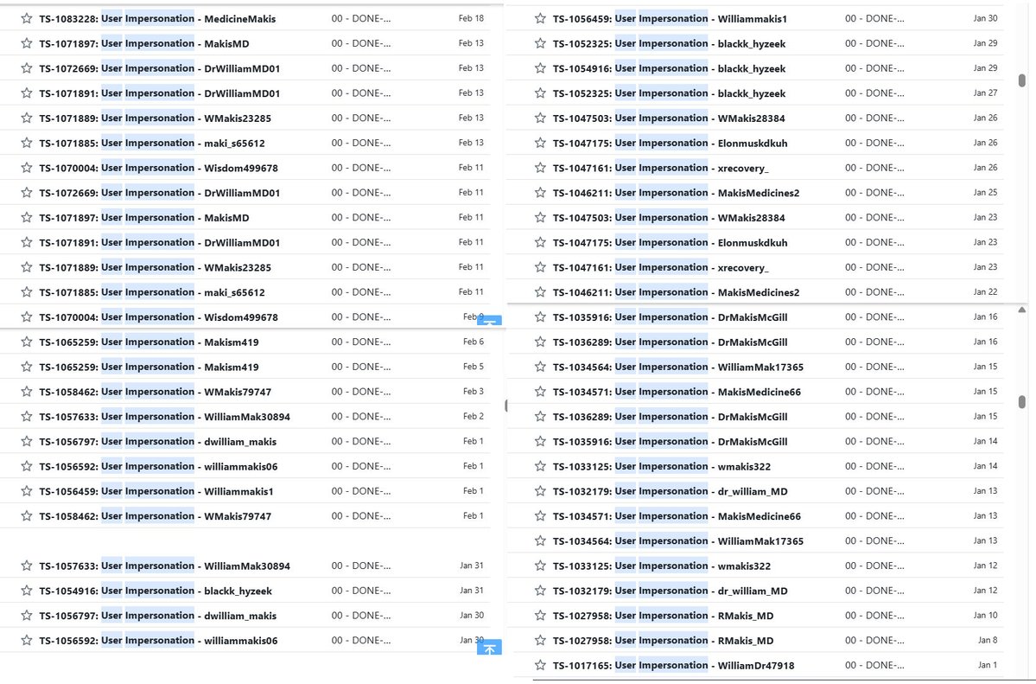The width and height of the screenshot is (1036, 684).
Task: Star the TS-1070004 Wisdom499678 email dated Feb 11
Action: (27, 168)
